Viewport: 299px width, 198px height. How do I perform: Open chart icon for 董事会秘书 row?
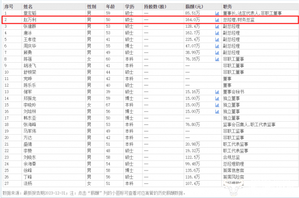pos(217,92)
